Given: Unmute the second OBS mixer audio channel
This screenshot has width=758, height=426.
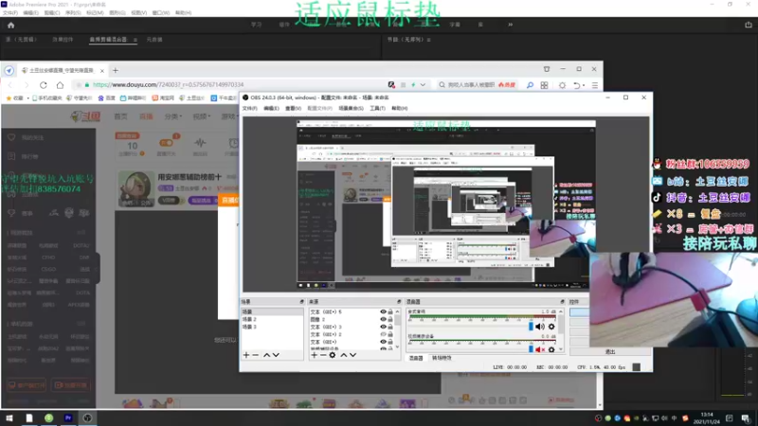Looking at the screenshot, I should click(x=539, y=349).
